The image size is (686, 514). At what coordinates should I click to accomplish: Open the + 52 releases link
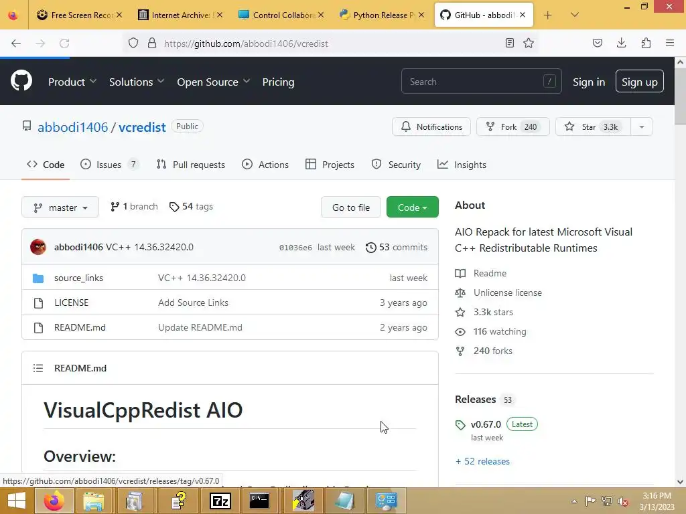482,461
